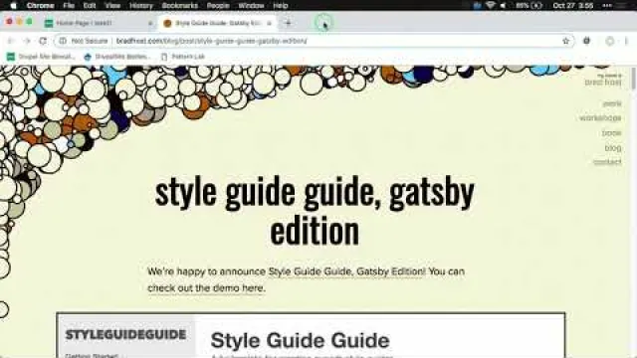Click the STYLEGUIDEGUIDE logo in screenshot
Viewport: 637px width, 358px height.
(x=125, y=334)
